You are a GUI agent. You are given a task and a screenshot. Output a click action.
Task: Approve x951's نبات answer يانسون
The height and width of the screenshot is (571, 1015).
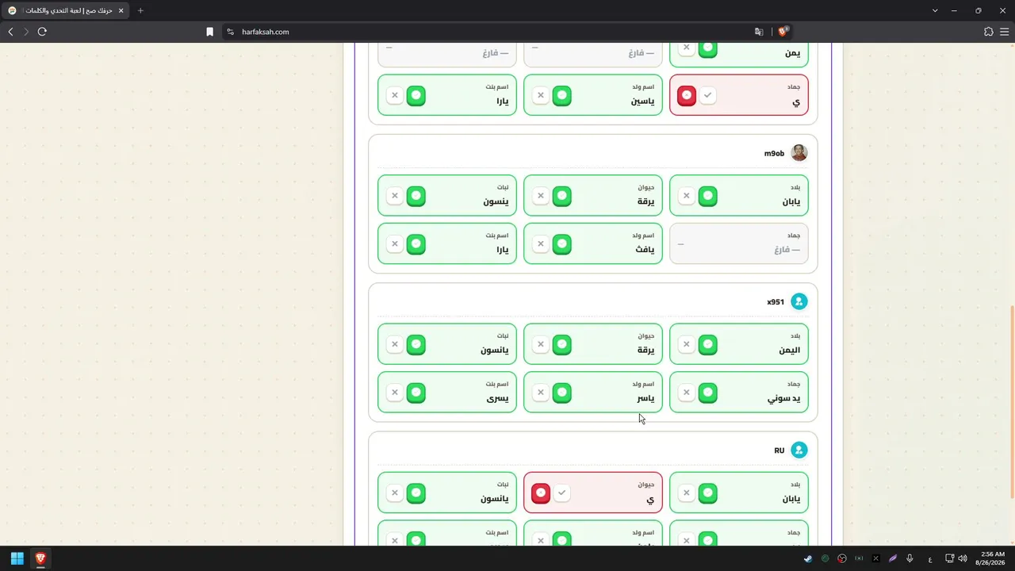tap(416, 345)
